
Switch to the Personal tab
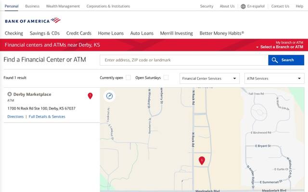tap(12, 6)
